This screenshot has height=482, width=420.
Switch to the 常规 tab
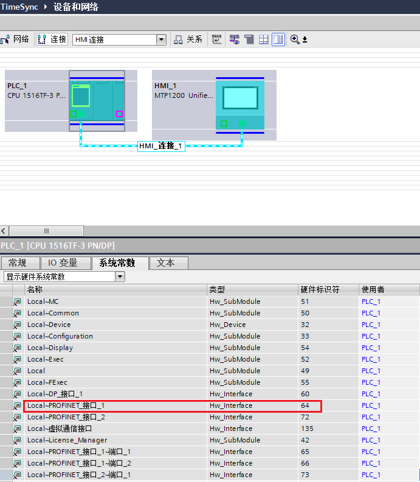click(x=20, y=263)
